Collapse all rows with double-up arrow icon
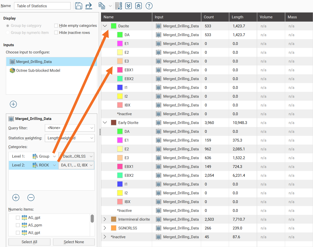Viewport: 313px width, 247px height. (139, 6)
